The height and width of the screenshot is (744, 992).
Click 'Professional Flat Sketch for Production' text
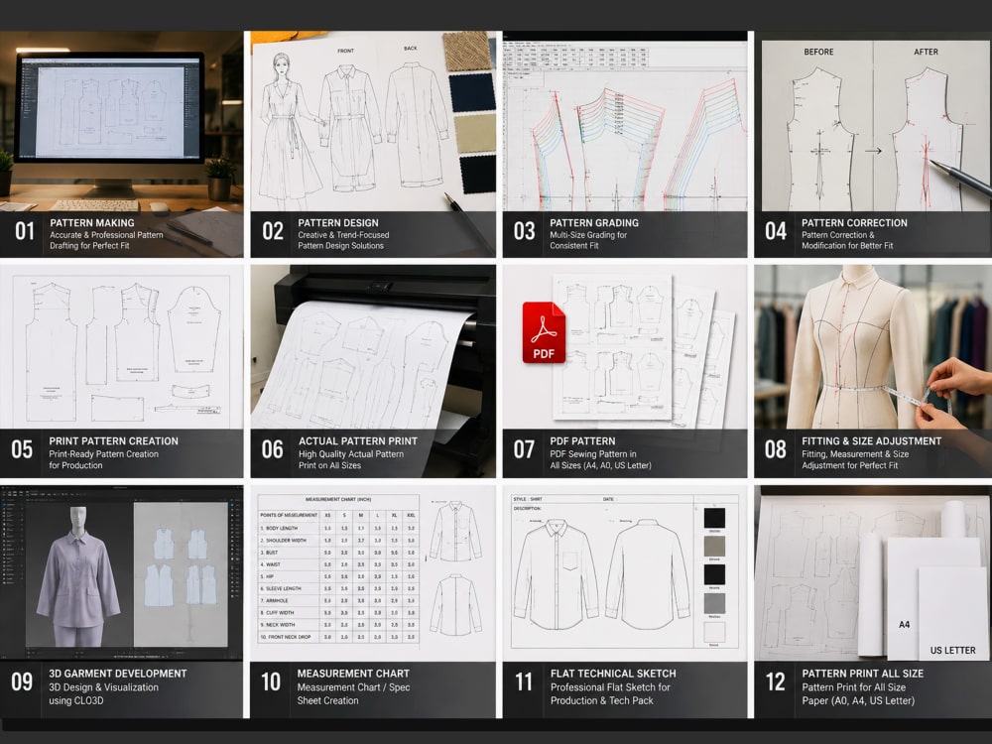point(610,694)
